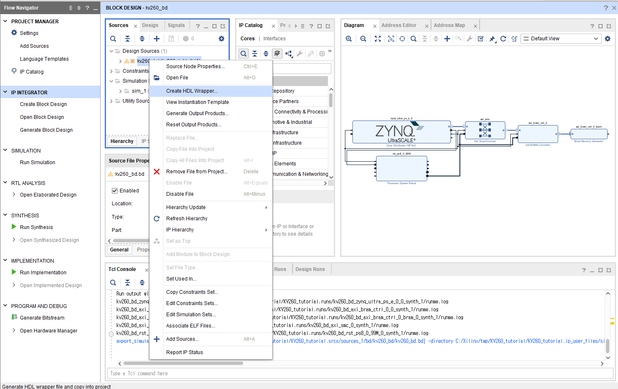This screenshot has width=618, height=389.
Task: Click Open Block Design
Action: tap(42, 117)
